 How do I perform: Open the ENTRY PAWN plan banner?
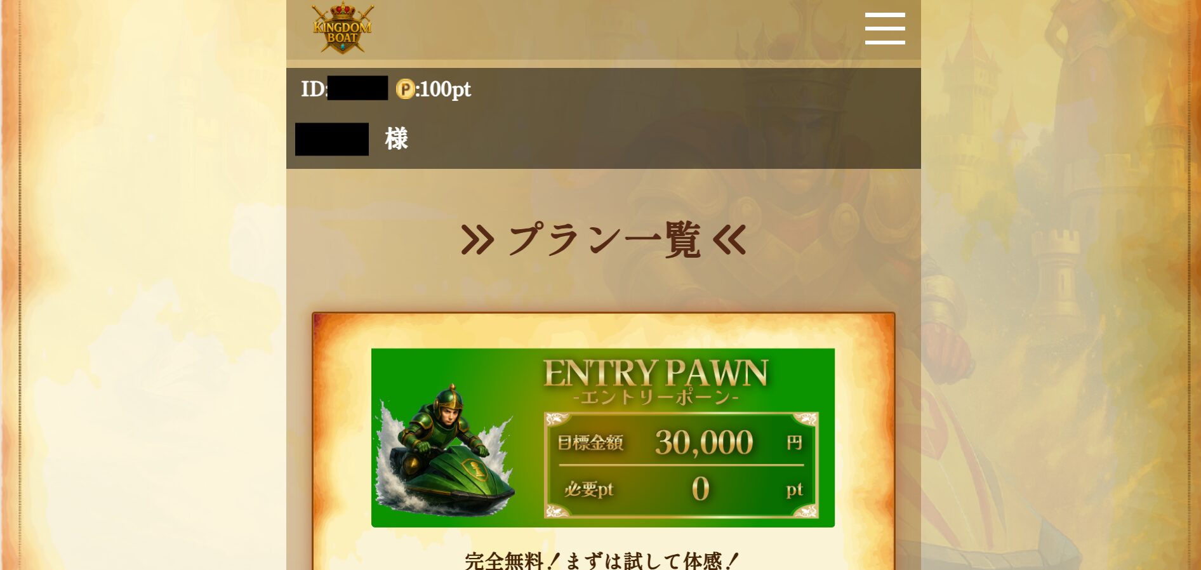pyautogui.click(x=603, y=437)
